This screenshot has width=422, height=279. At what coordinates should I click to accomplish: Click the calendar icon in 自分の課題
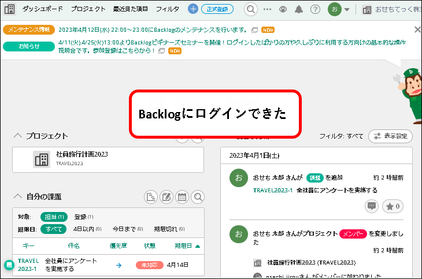coord(182,197)
